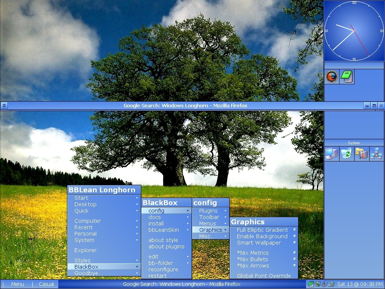This screenshot has width=385, height=289.
Task: Click about plugins in BlackBox menu
Action: tap(167, 246)
